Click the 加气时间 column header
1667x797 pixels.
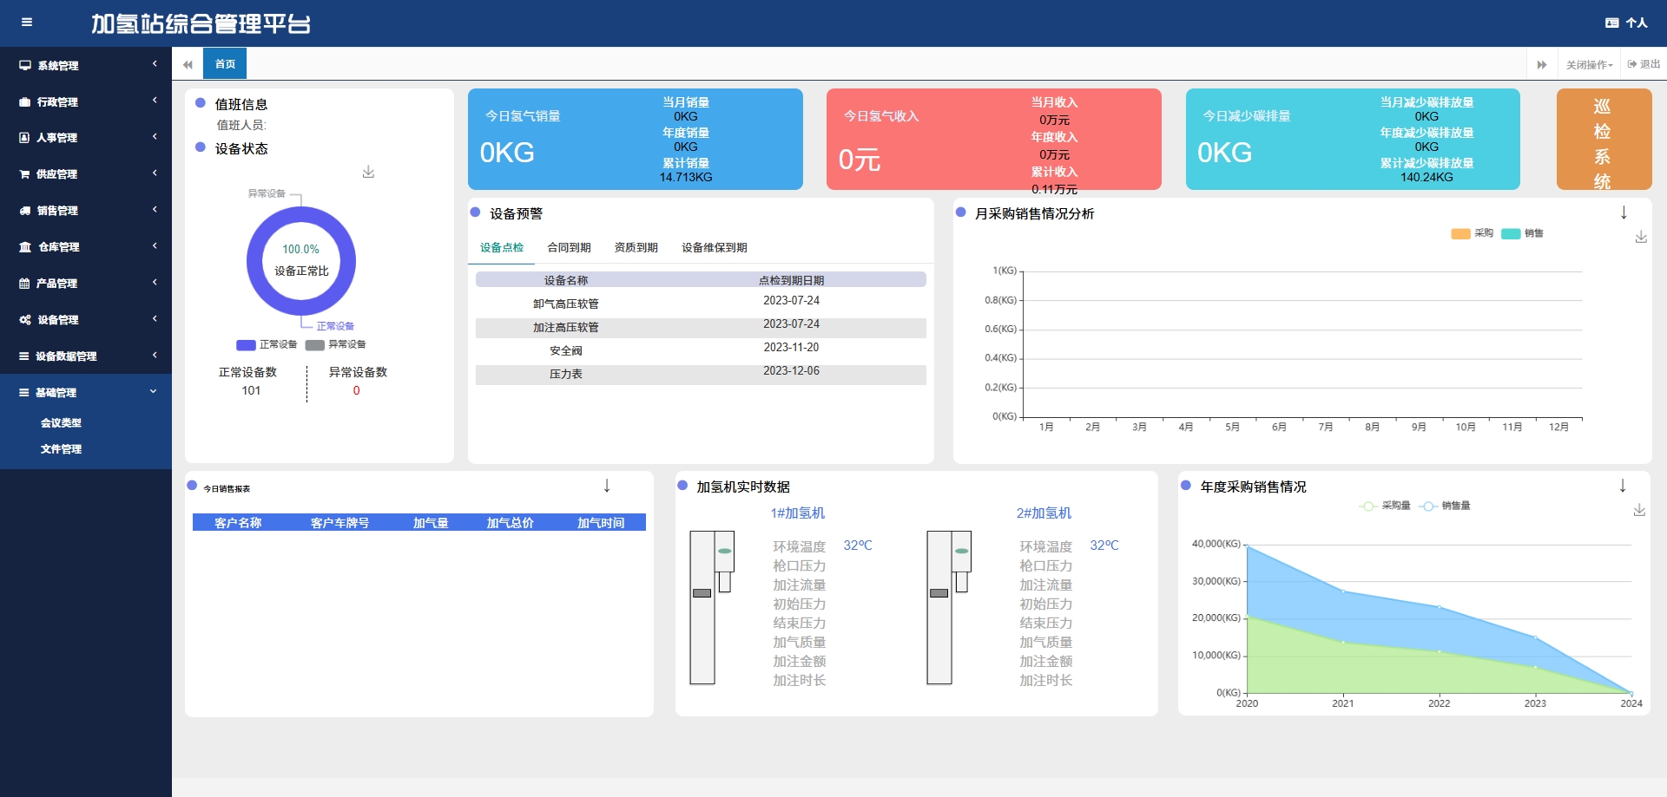coord(601,523)
